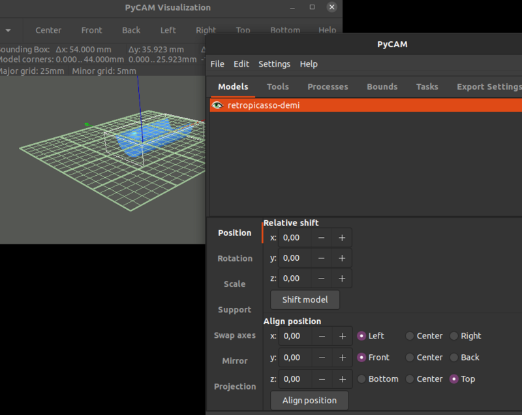This screenshot has height=415, width=522.
Task: Open the File menu
Action: coord(217,64)
